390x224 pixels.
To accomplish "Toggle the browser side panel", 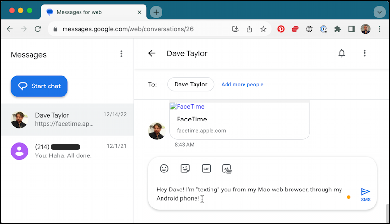I will pyautogui.click(x=351, y=29).
